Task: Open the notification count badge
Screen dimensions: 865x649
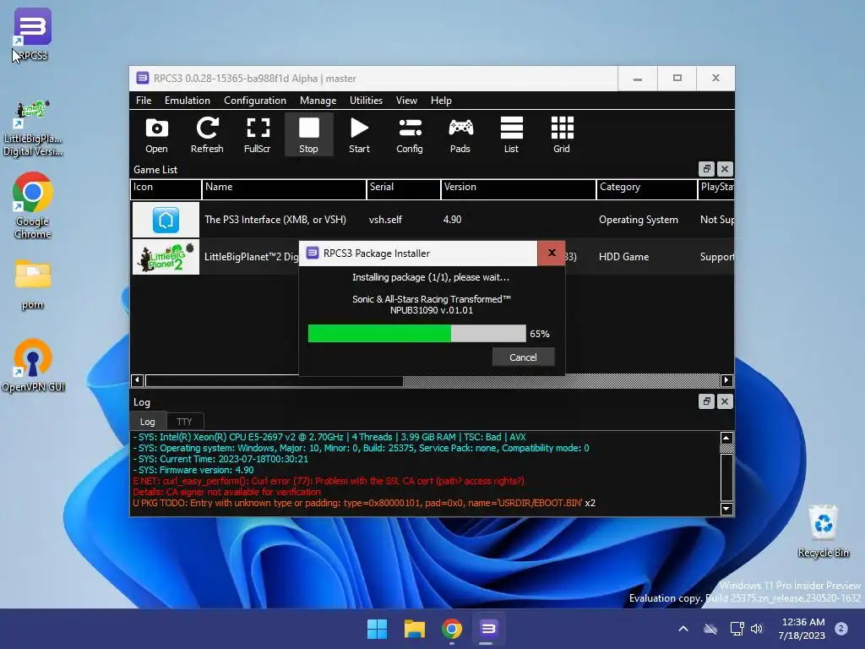Action: [841, 628]
